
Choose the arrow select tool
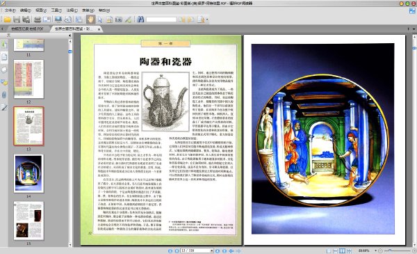pos(100,19)
